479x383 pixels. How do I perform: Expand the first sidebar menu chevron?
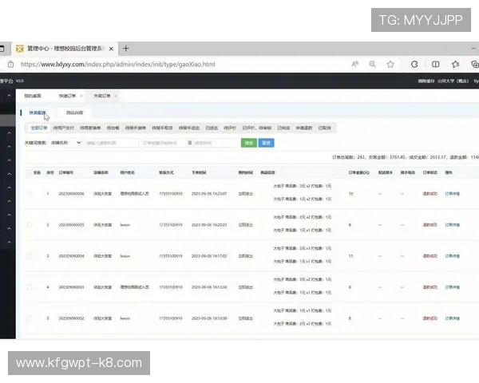pyautogui.click(x=9, y=97)
